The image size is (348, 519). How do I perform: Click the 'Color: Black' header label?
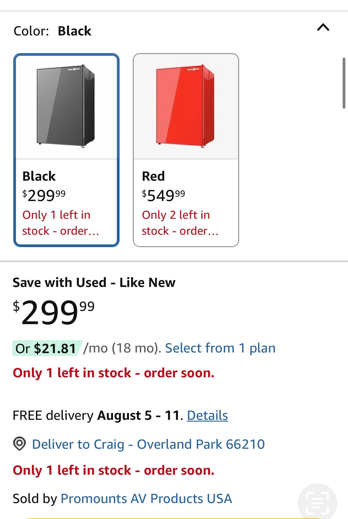pos(53,31)
